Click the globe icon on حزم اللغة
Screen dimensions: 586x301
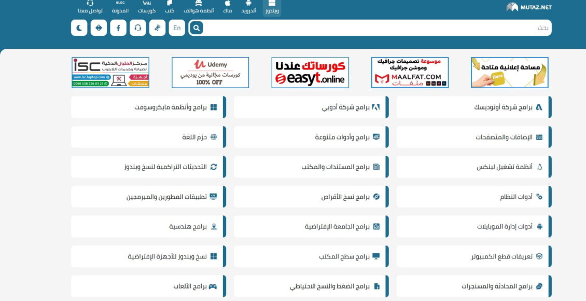[215, 136]
